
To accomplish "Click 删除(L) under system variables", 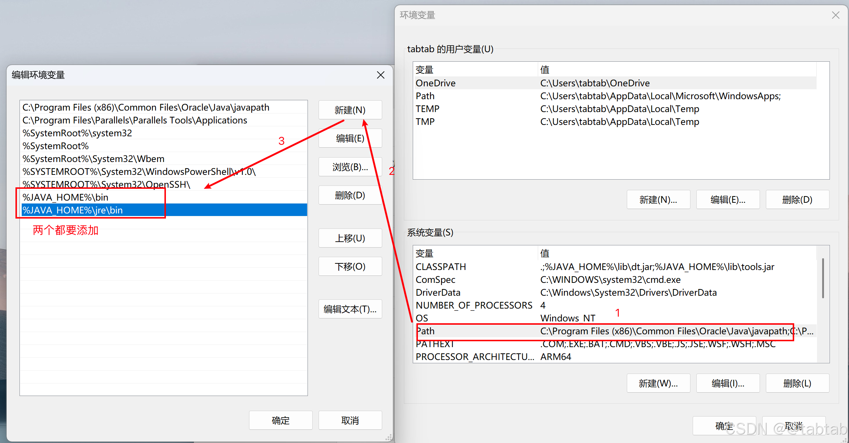I will pos(797,383).
